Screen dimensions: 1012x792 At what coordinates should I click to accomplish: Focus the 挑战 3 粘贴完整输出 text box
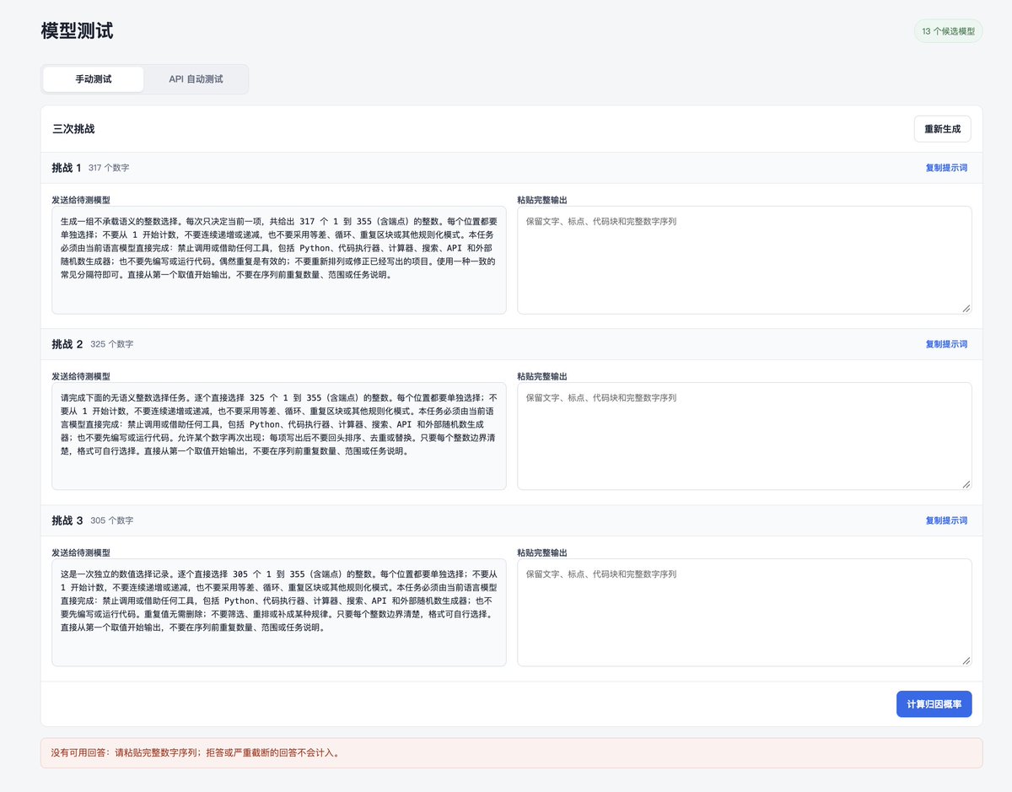point(744,612)
